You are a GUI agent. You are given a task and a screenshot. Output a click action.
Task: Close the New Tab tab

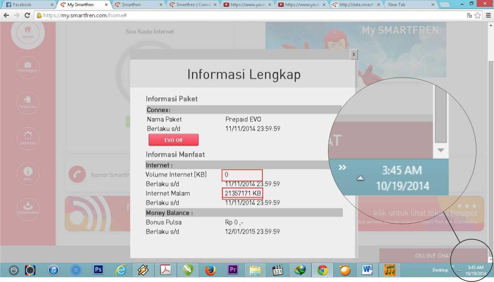(x=433, y=5)
